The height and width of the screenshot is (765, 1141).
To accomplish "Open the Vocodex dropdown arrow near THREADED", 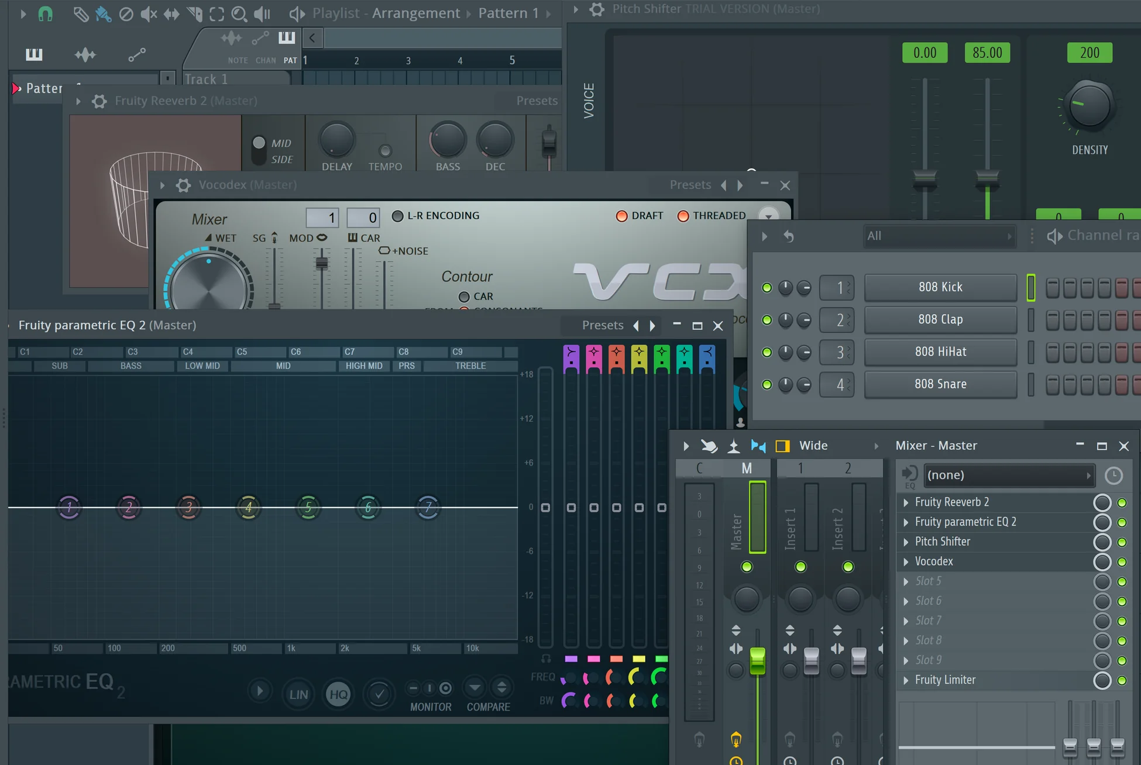I will click(x=768, y=215).
